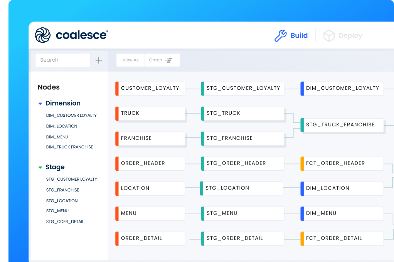This screenshot has height=262, width=394.
Task: Select the STG_ORDER_DETAIL graph node
Action: pos(242,238)
